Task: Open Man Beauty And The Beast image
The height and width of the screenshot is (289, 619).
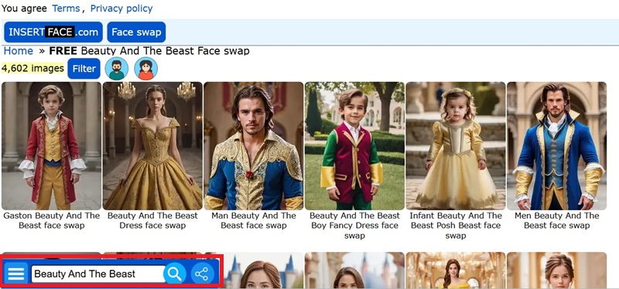Action: click(x=254, y=146)
